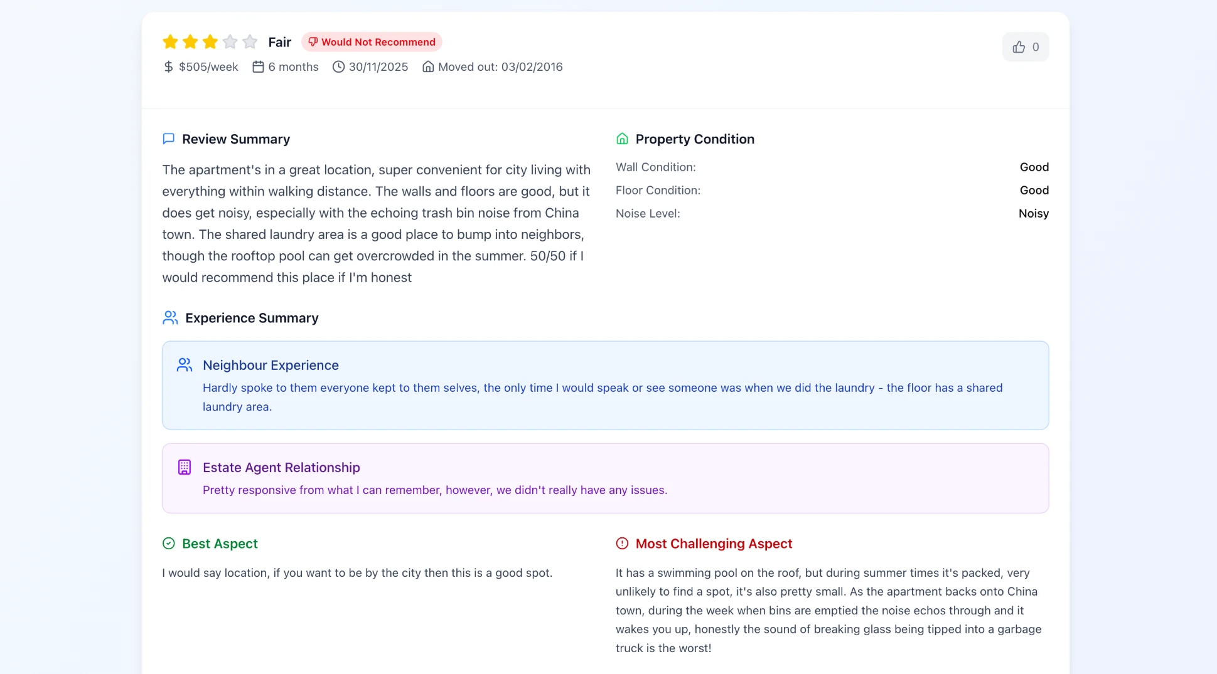
Task: Click the Experience Summary people icon
Action: [x=170, y=318]
